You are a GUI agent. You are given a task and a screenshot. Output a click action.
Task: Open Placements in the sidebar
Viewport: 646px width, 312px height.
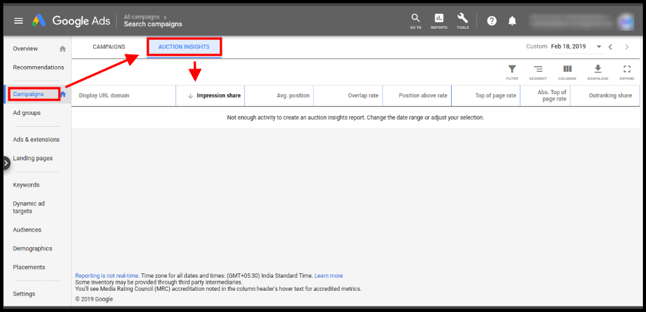tap(29, 267)
